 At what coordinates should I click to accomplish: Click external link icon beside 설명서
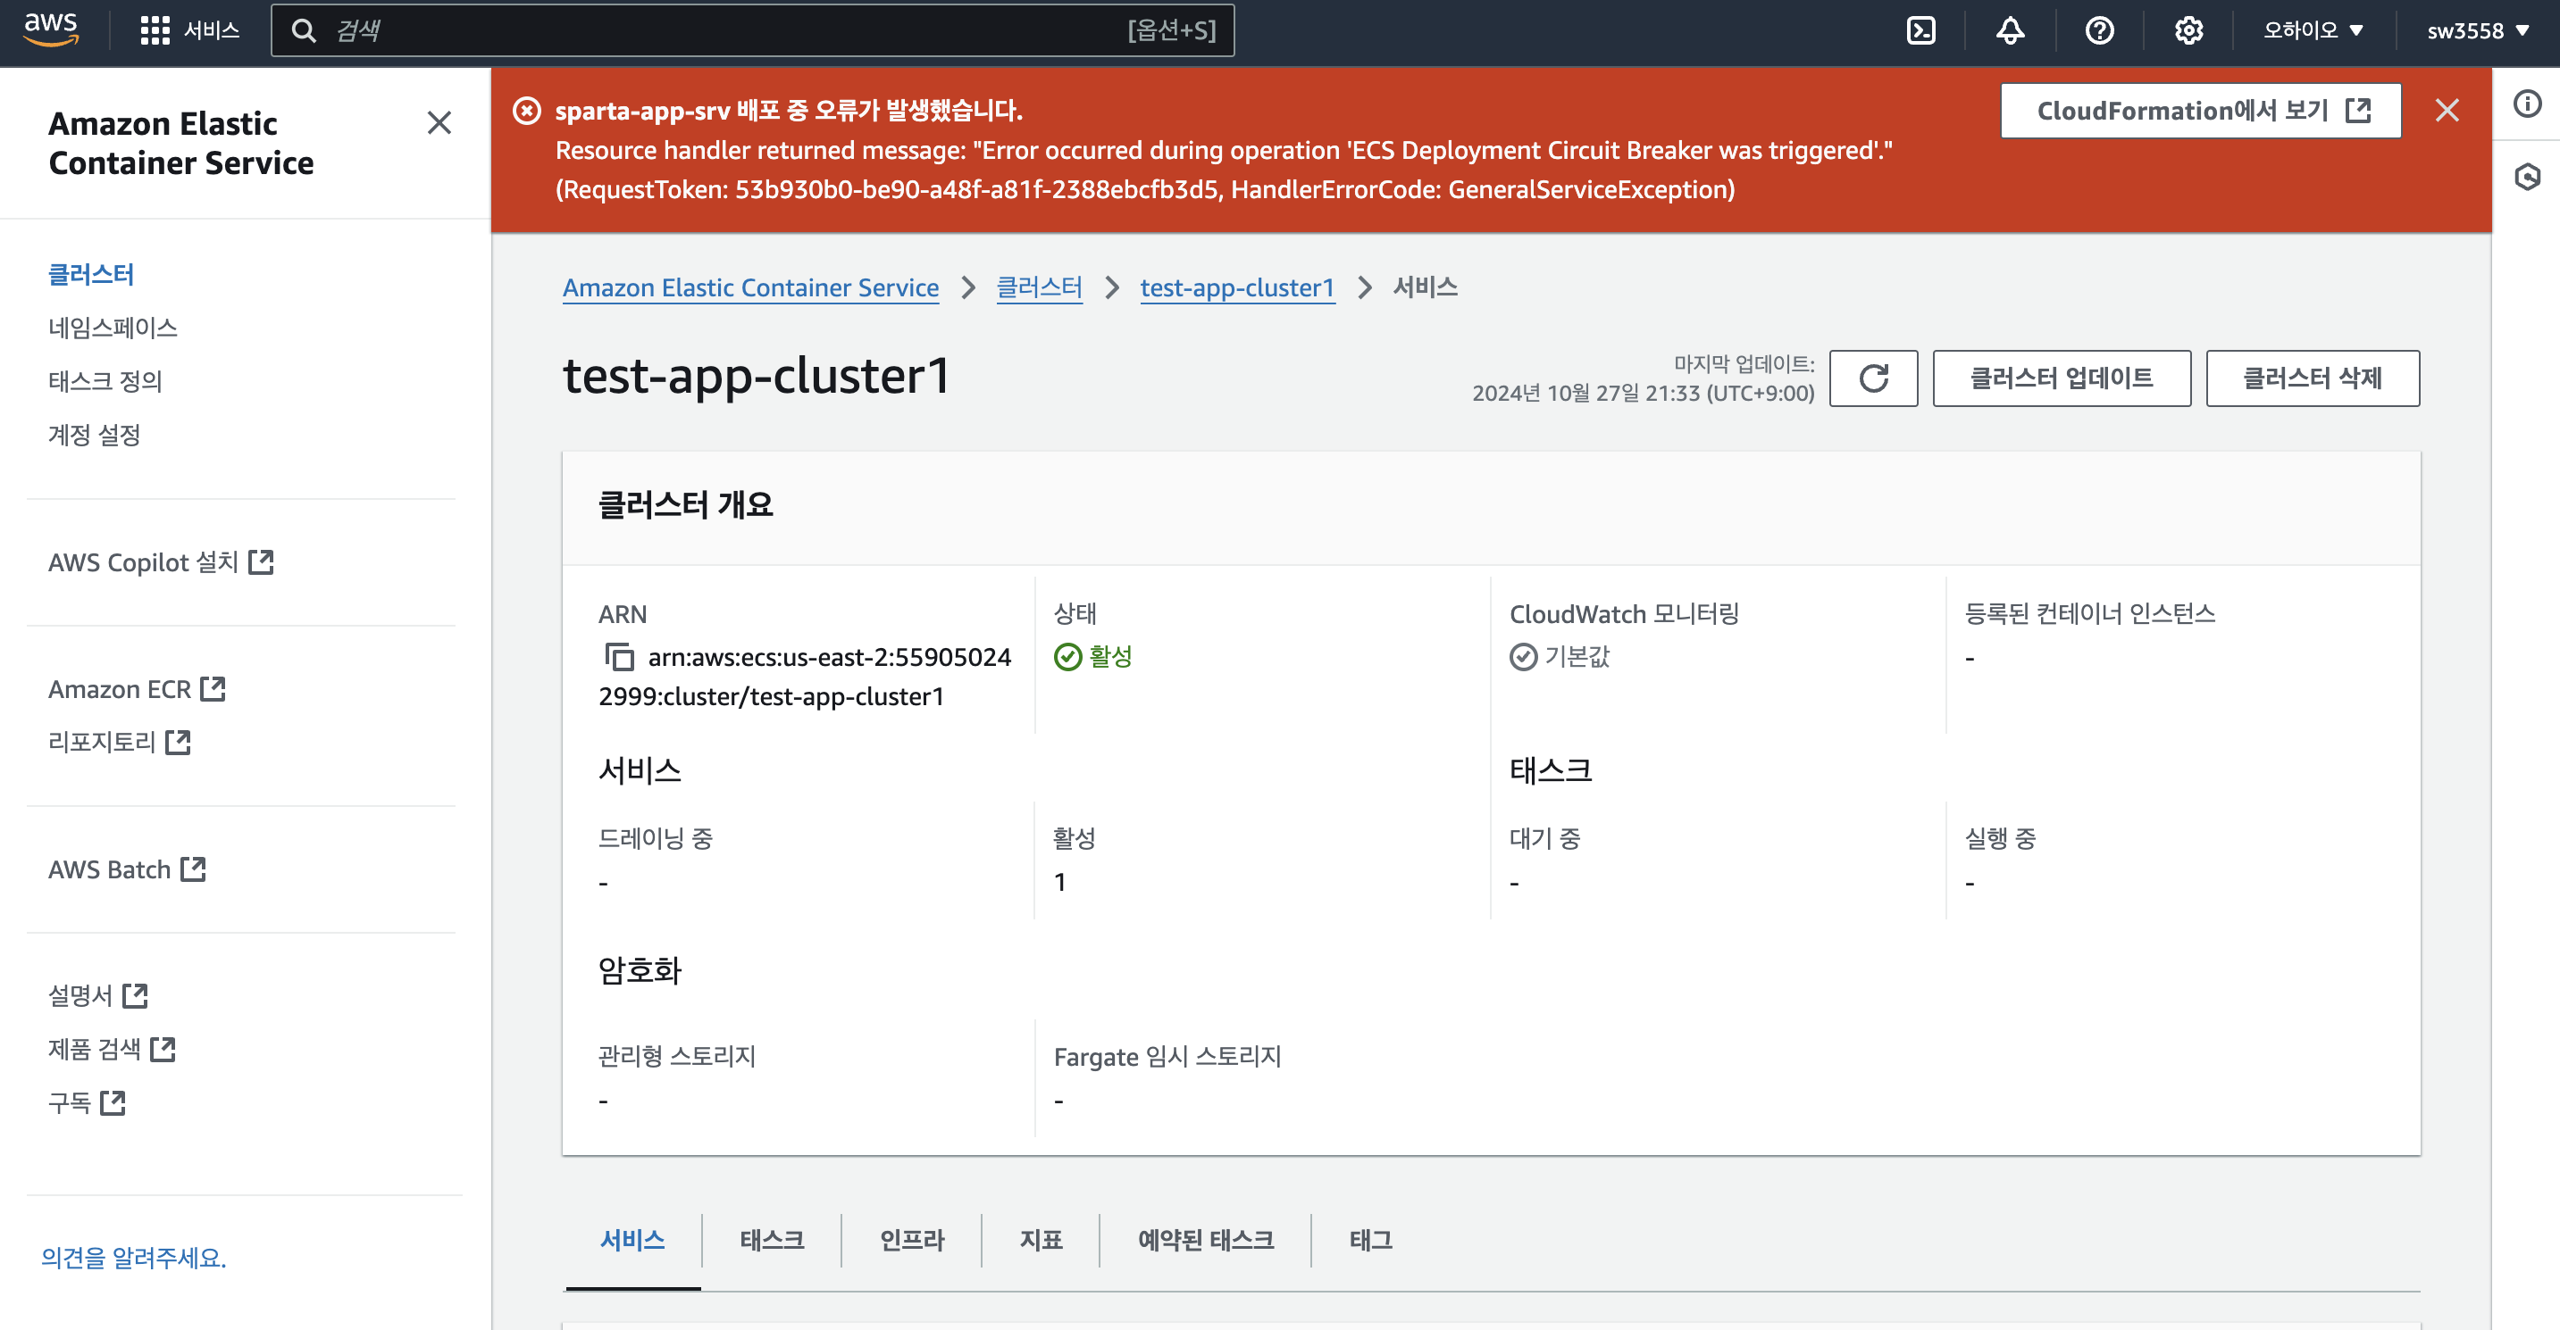135,995
